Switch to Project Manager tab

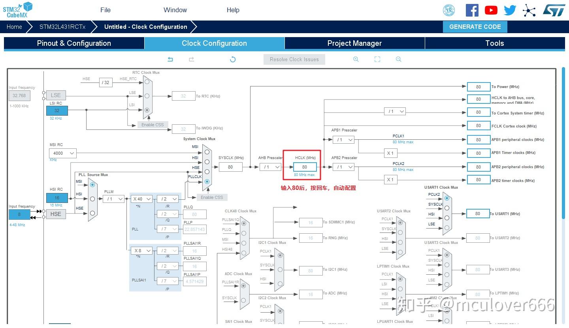pyautogui.click(x=354, y=43)
